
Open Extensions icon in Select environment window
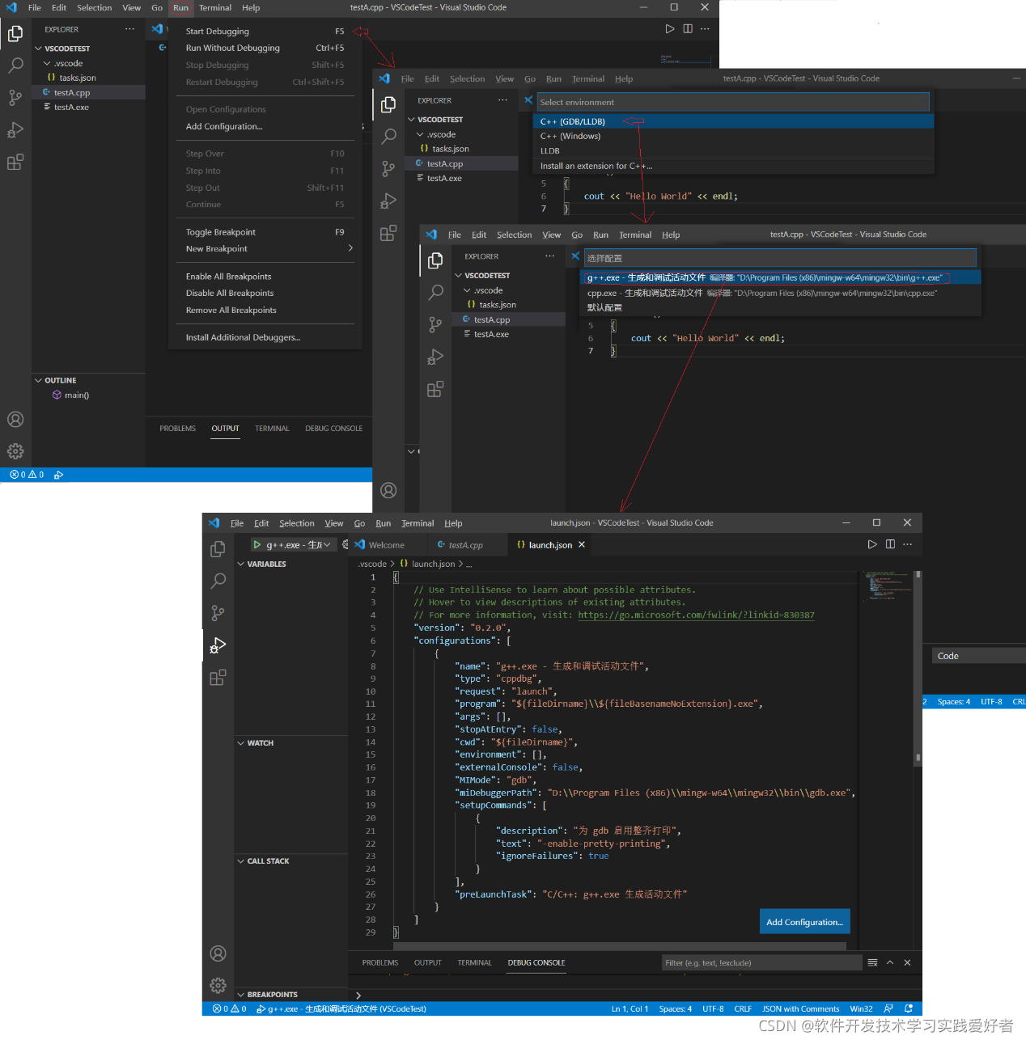388,233
